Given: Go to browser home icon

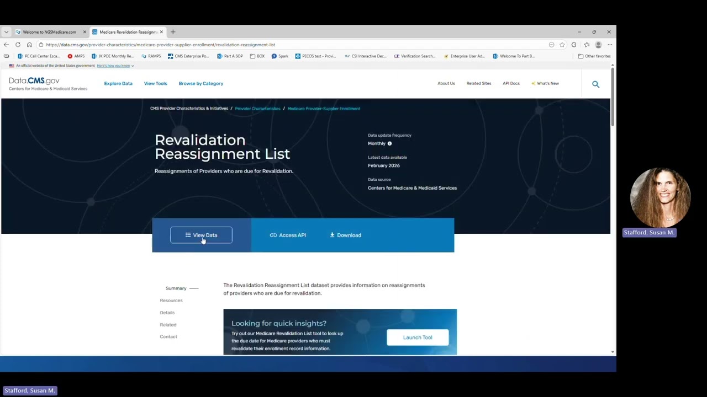Looking at the screenshot, I should 29,45.
